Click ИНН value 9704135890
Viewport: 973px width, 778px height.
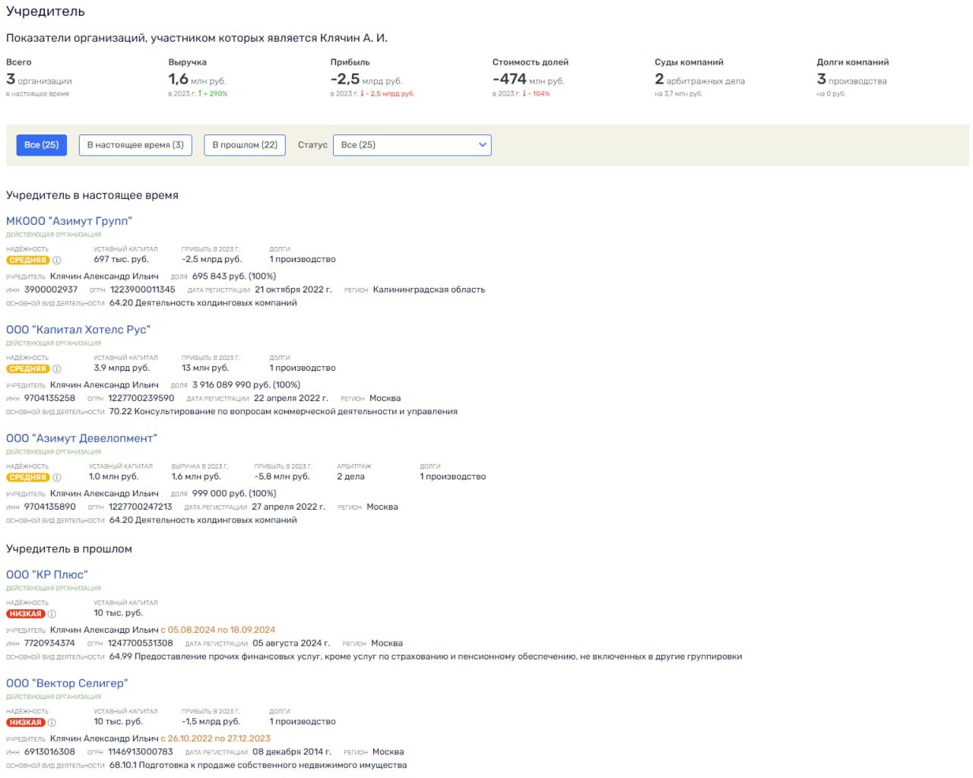click(x=50, y=507)
